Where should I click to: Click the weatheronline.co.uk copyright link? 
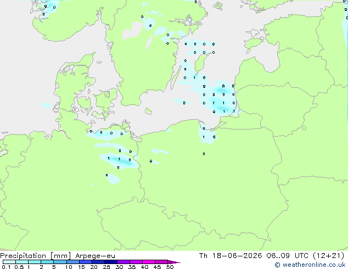point(310,265)
